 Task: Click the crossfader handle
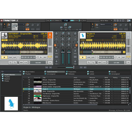point(74,67)
